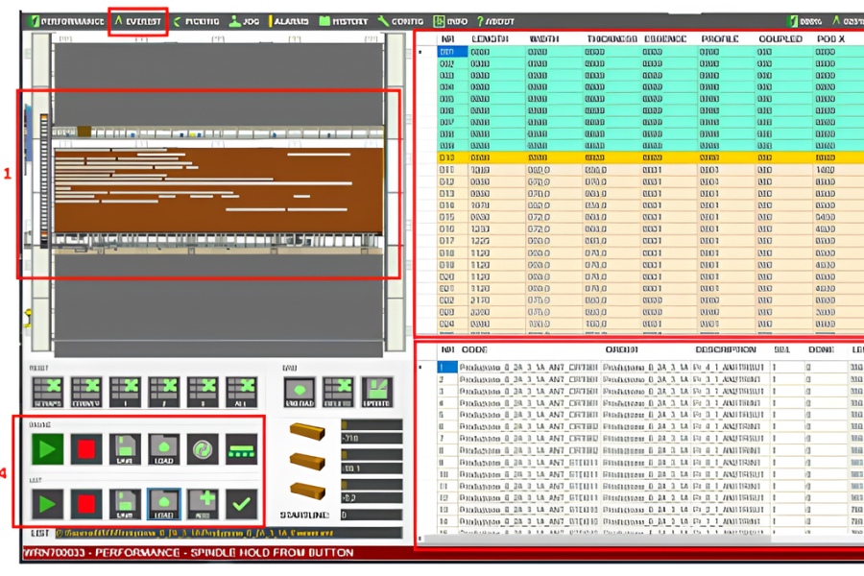Click the Description column header in lower table

click(725, 350)
